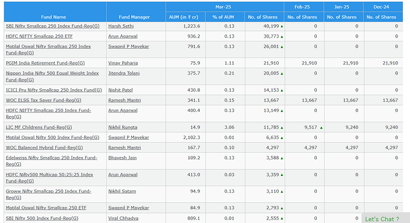410x223 pixels.
Task: Click green up arrow next to 3,588
Action: click(282, 158)
